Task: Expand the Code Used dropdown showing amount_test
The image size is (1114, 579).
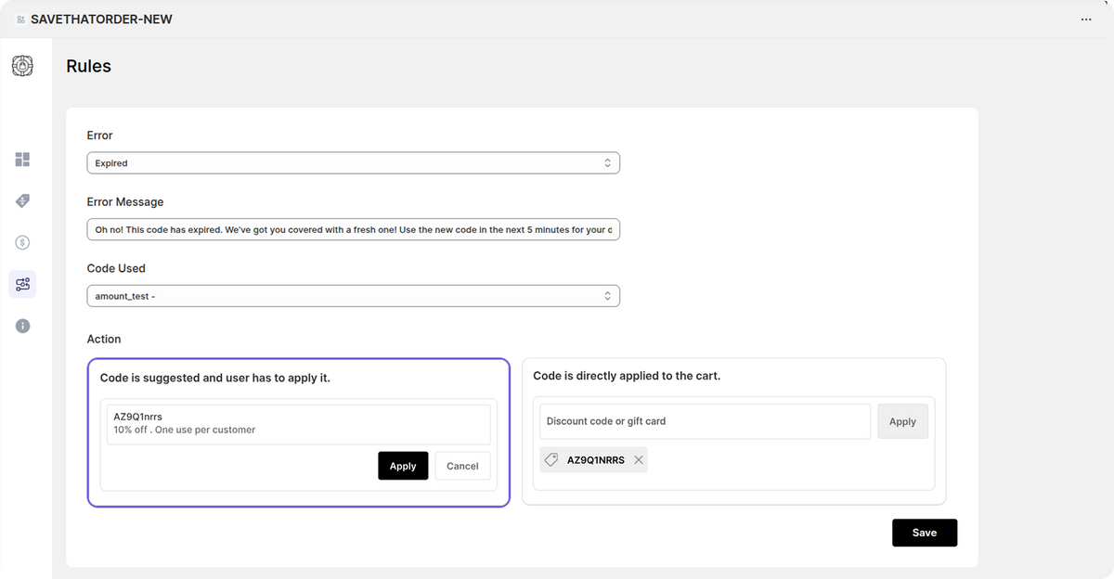Action: [x=353, y=296]
